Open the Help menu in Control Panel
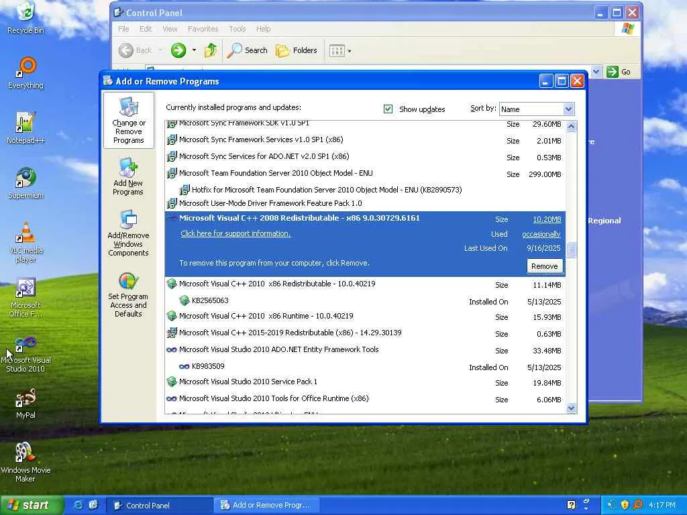This screenshot has width=687, height=515. (x=263, y=29)
